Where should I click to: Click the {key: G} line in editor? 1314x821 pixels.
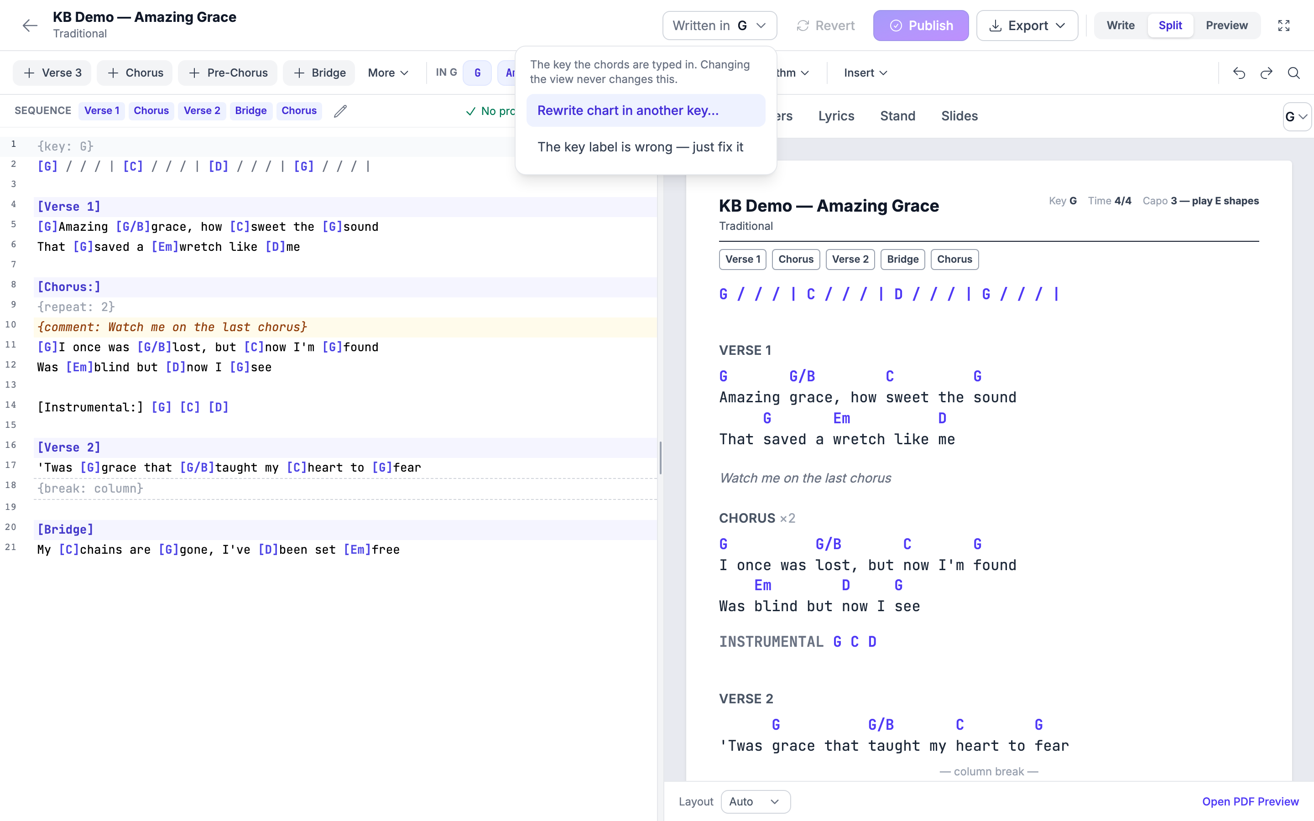tap(345, 146)
